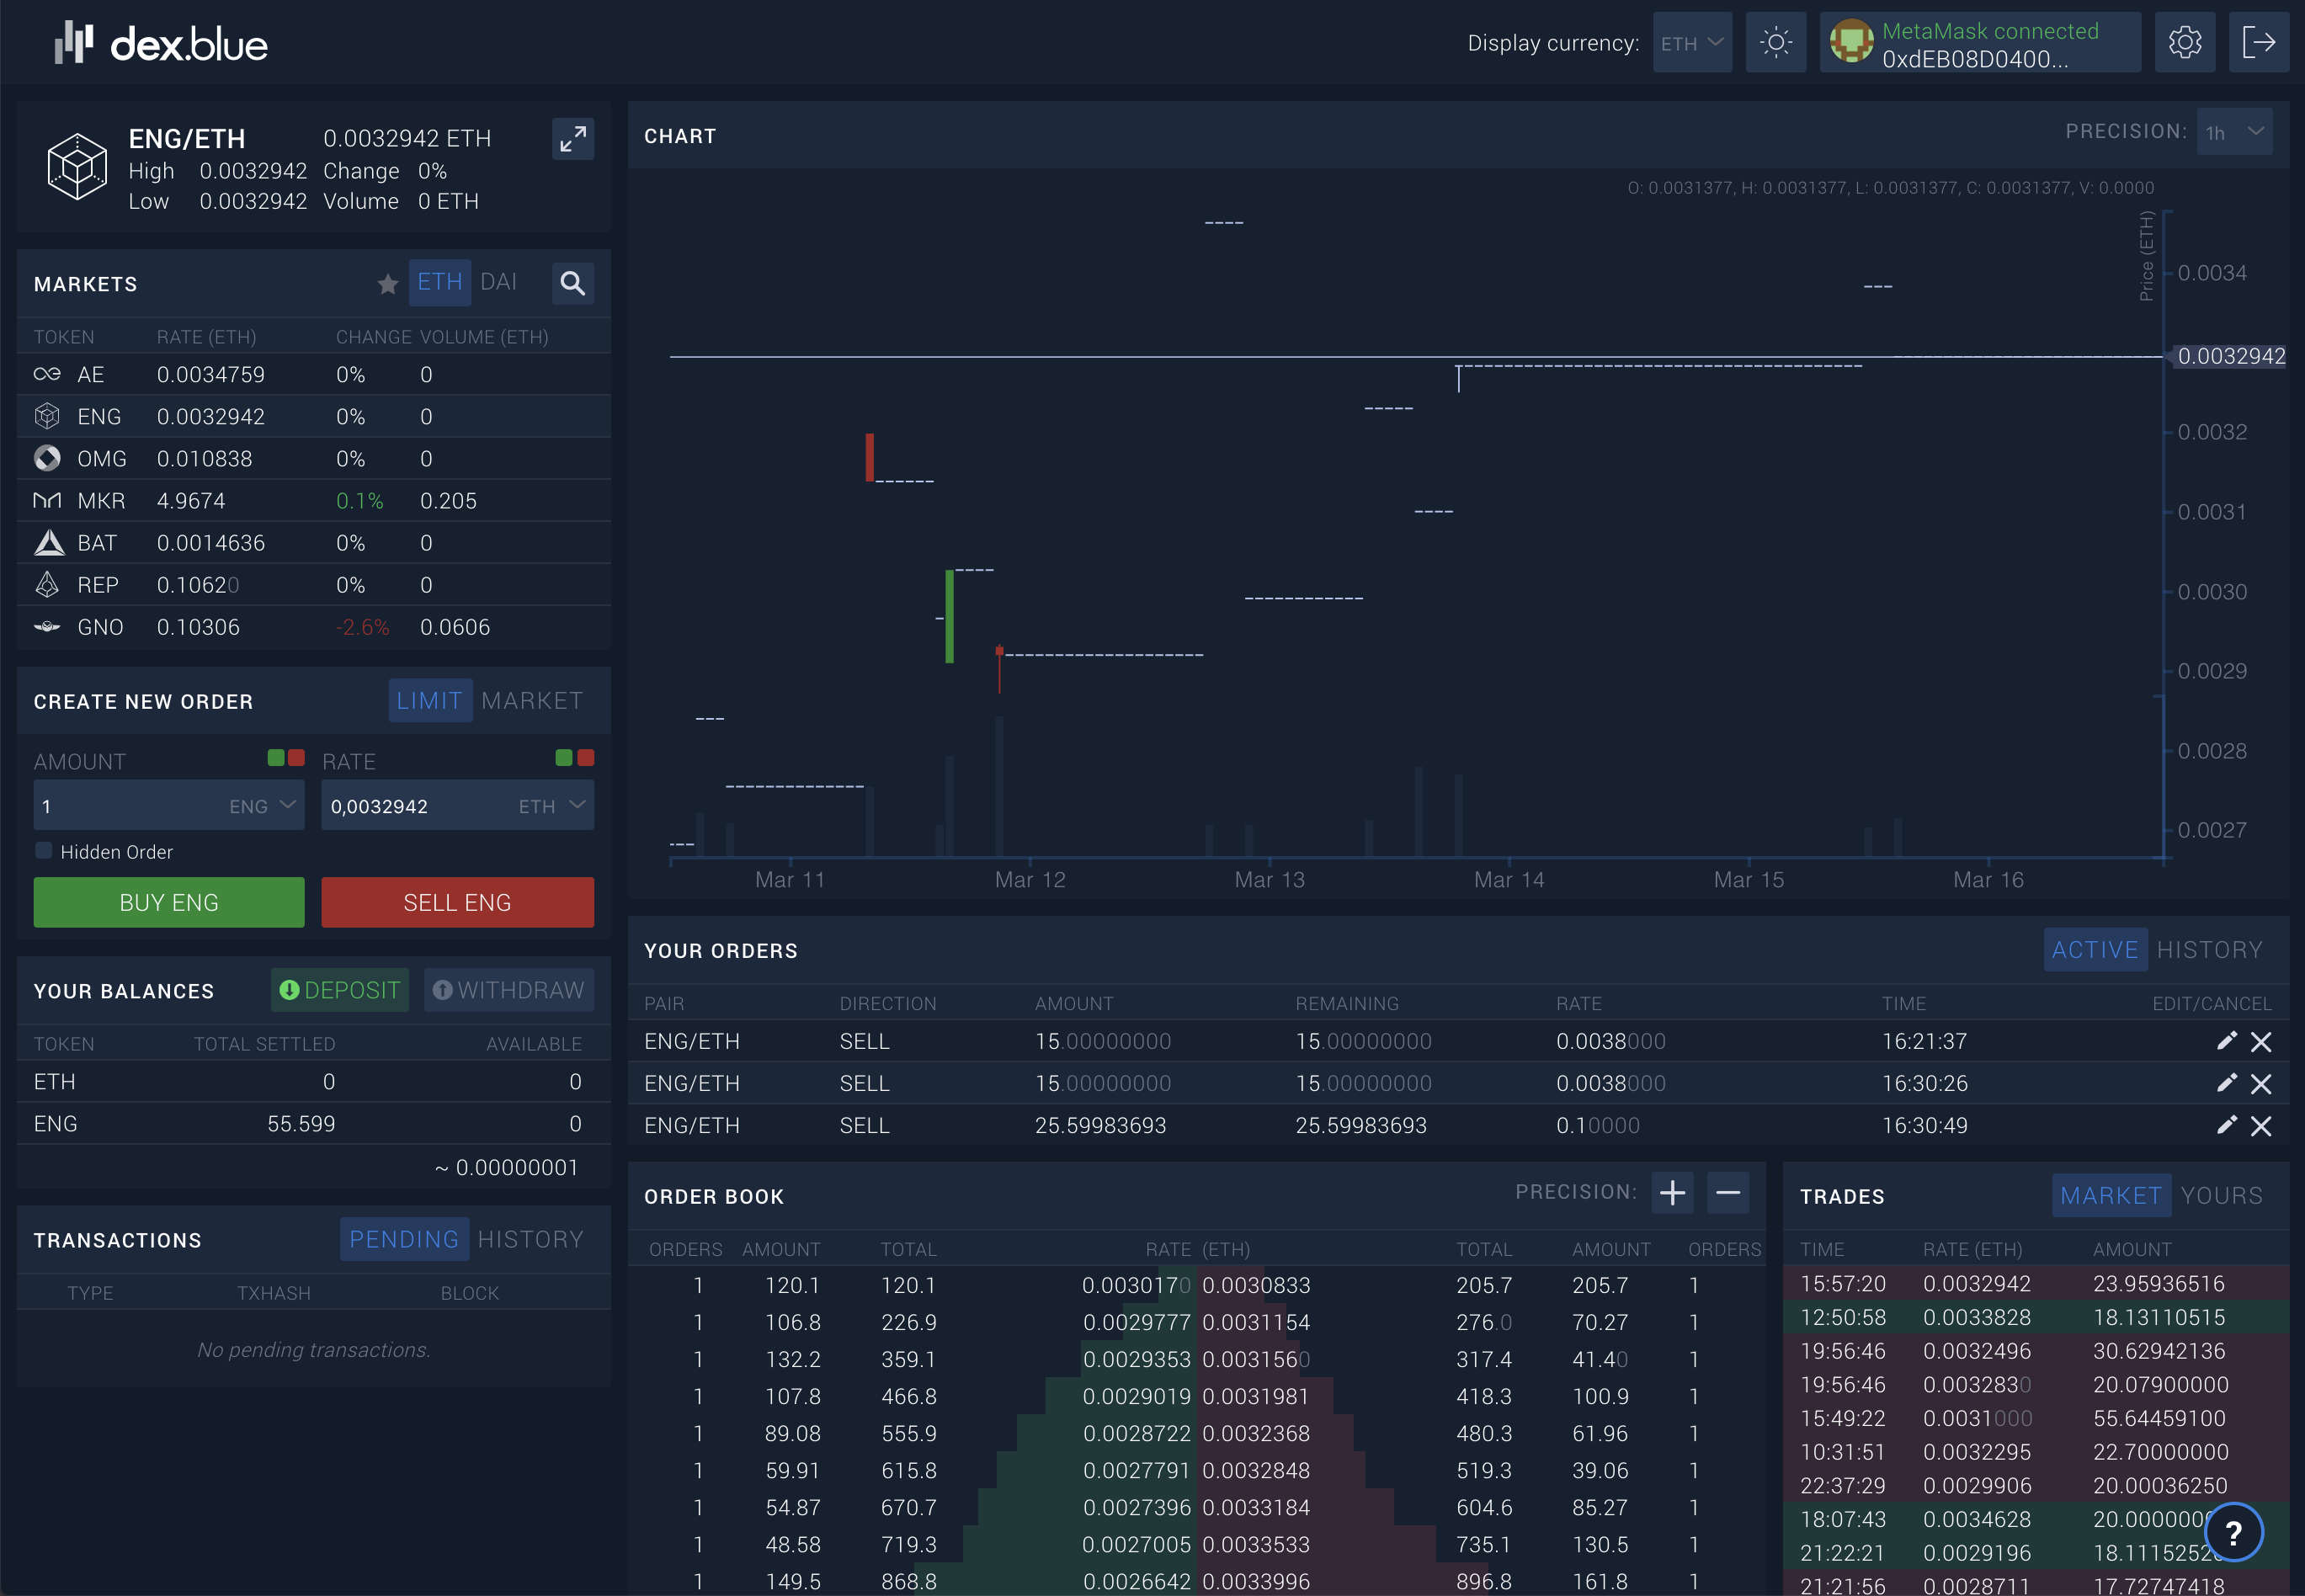
Task: Enable the Hidden Order checkbox
Action: pos(43,849)
